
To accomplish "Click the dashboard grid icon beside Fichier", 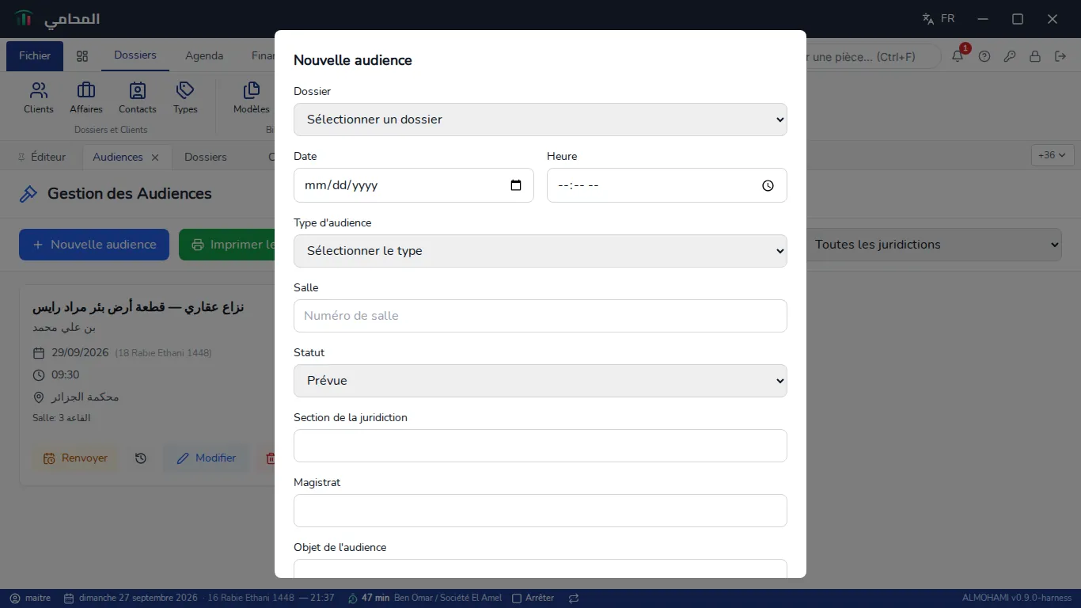I will point(82,56).
